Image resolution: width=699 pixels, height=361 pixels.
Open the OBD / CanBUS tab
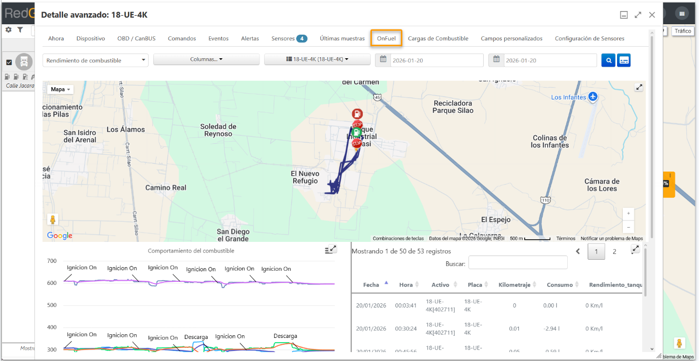pos(137,38)
